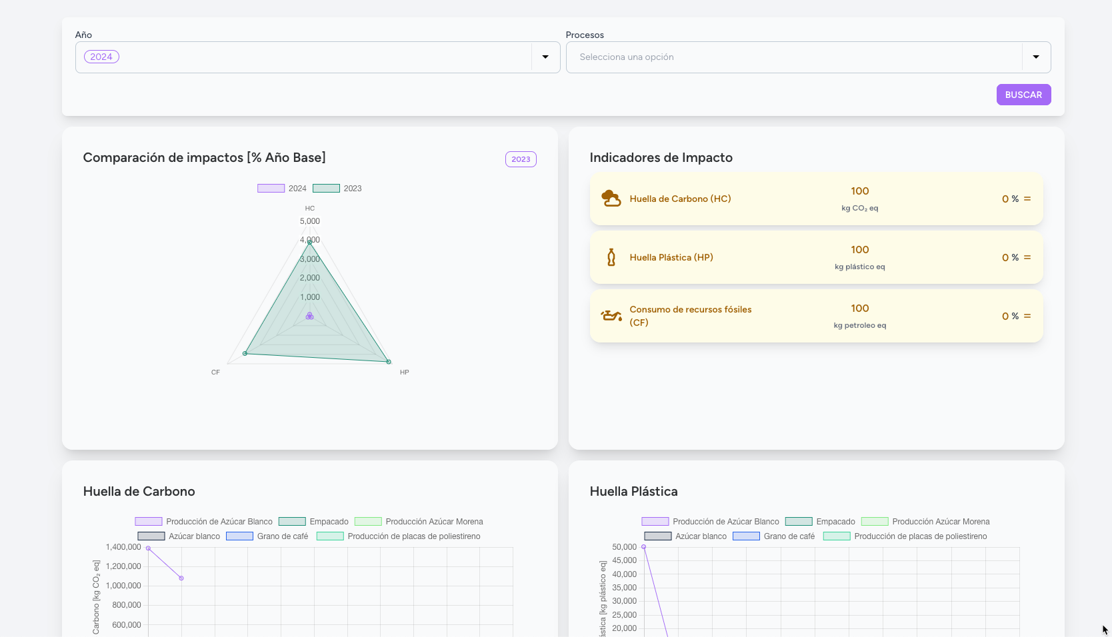Click the 2024 chip in Año selector

tap(101, 57)
